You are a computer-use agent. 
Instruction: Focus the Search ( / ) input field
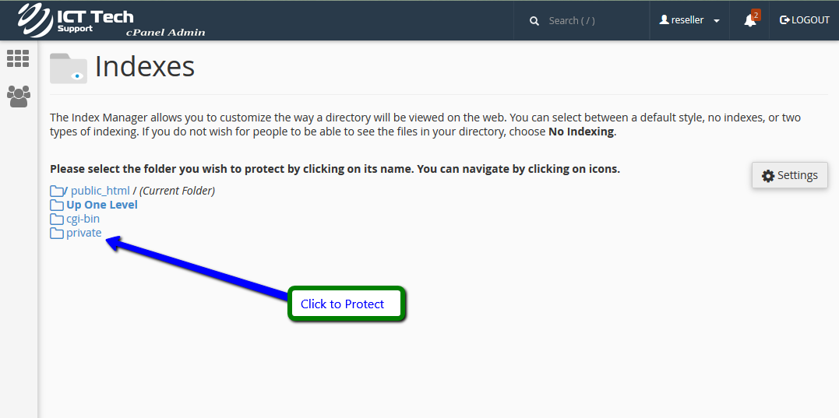tap(592, 21)
